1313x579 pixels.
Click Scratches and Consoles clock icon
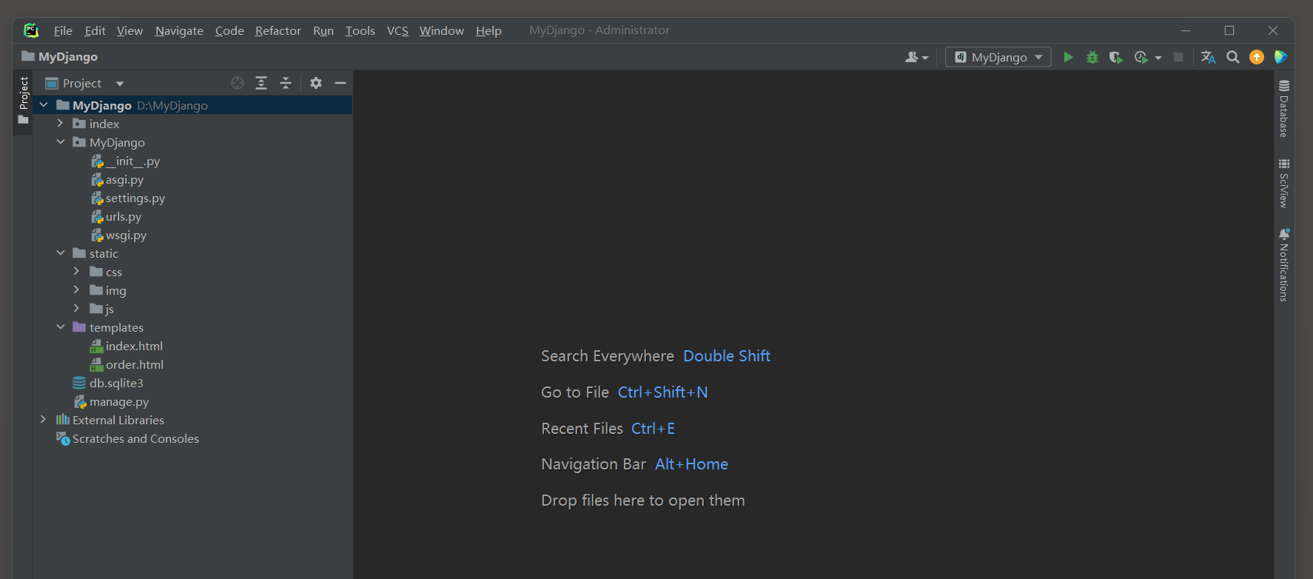[63, 438]
